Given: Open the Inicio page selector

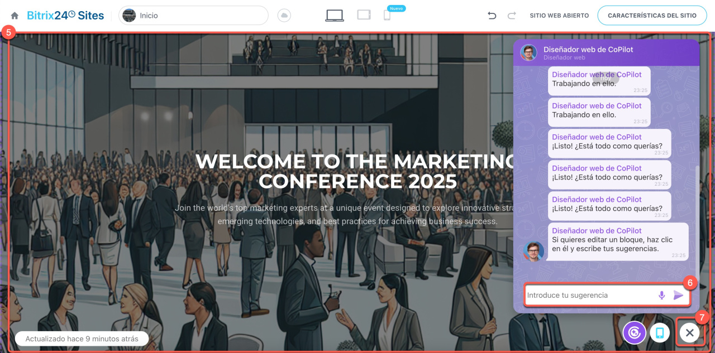Looking at the screenshot, I should [x=193, y=16].
